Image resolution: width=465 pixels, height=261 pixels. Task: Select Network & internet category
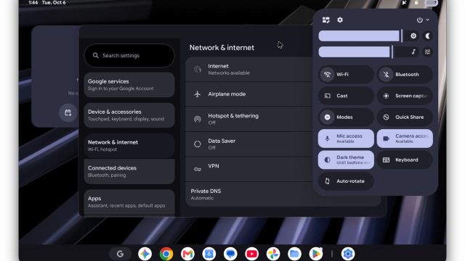tap(129, 146)
